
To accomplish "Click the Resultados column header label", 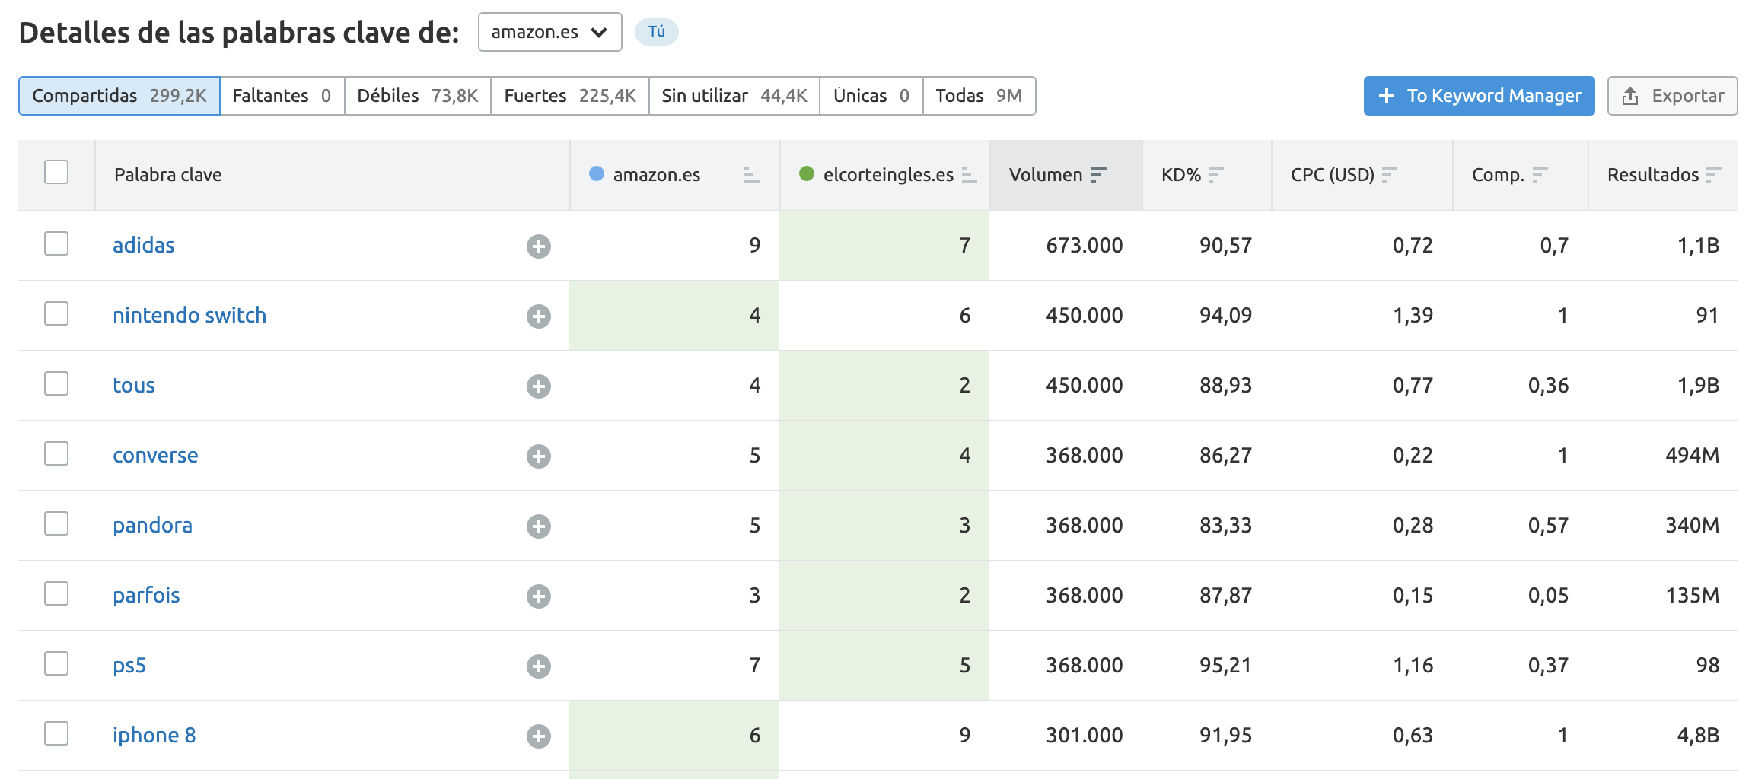I will coord(1653,175).
